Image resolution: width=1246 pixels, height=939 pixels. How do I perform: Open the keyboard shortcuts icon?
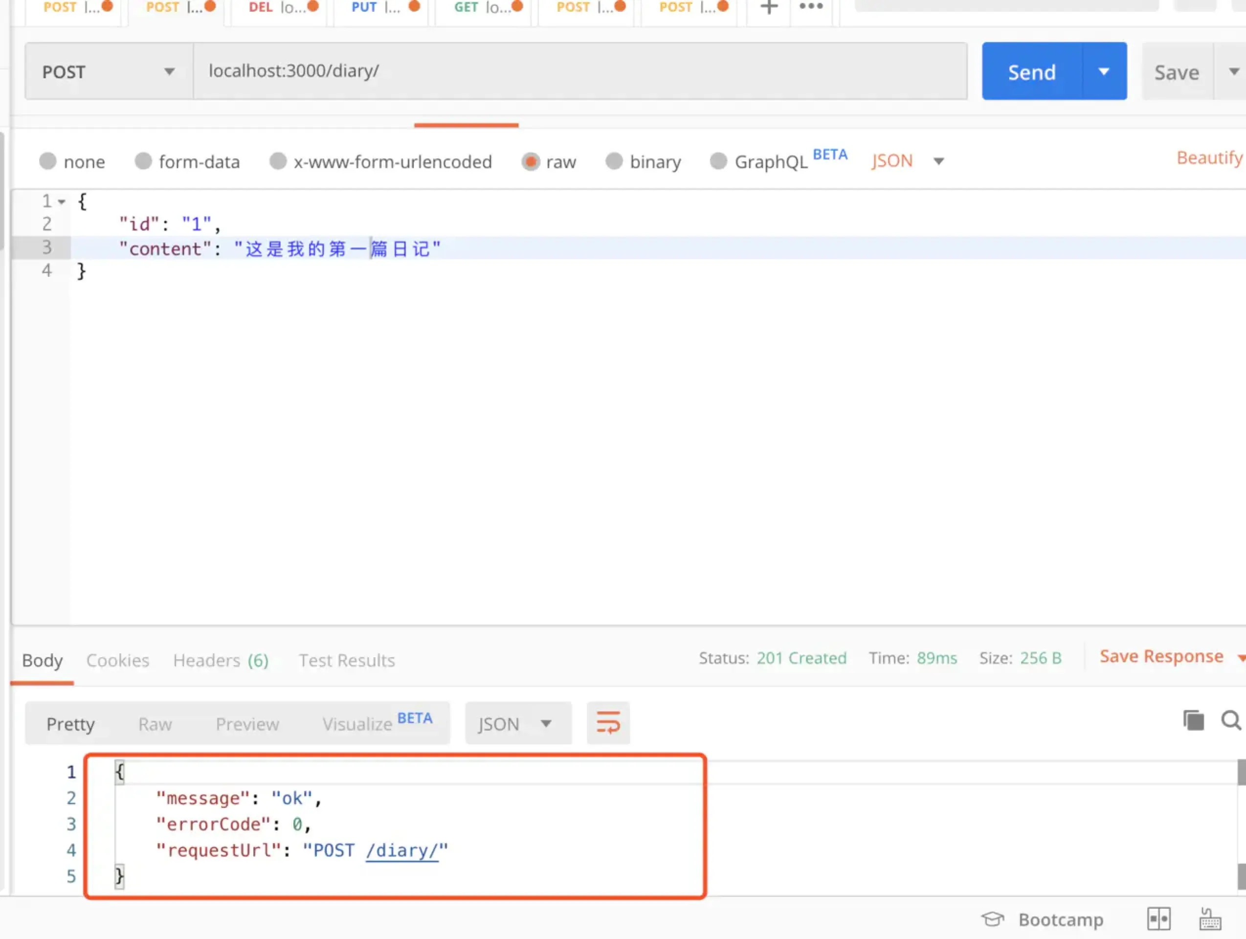(1209, 919)
